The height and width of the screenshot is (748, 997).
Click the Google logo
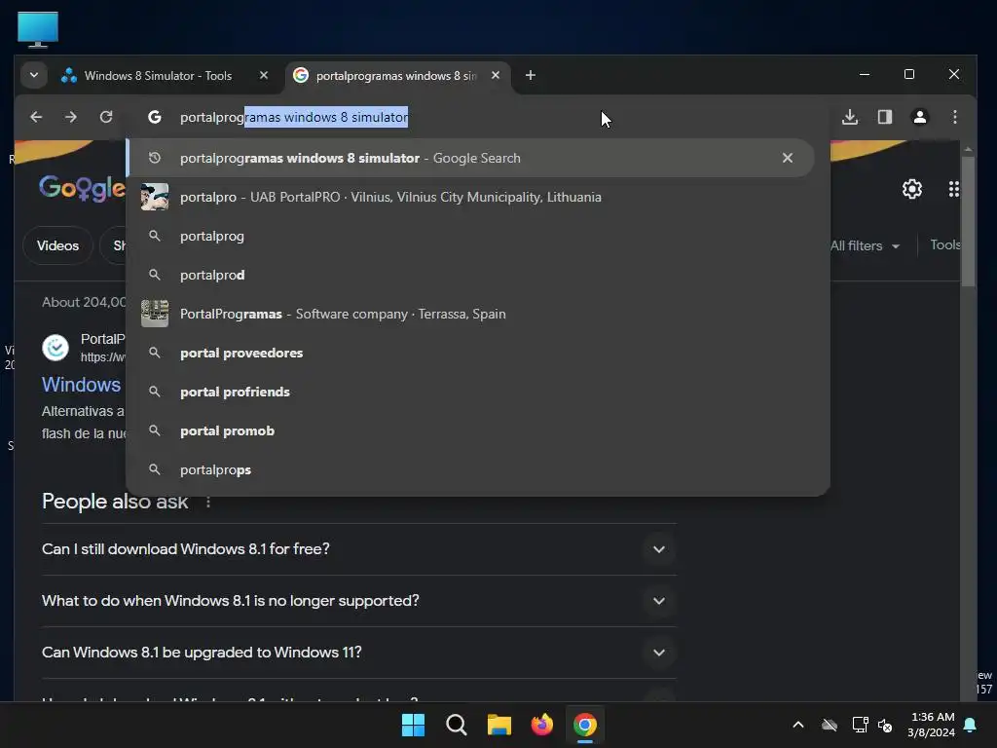coord(82,188)
